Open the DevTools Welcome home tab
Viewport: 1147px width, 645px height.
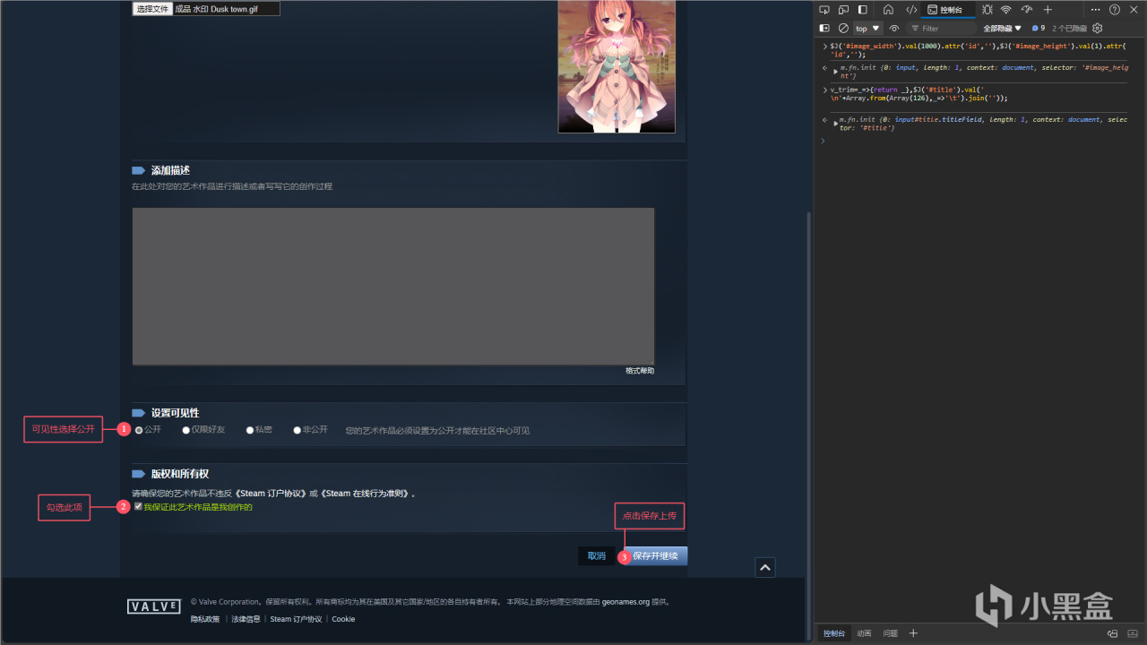coord(888,10)
